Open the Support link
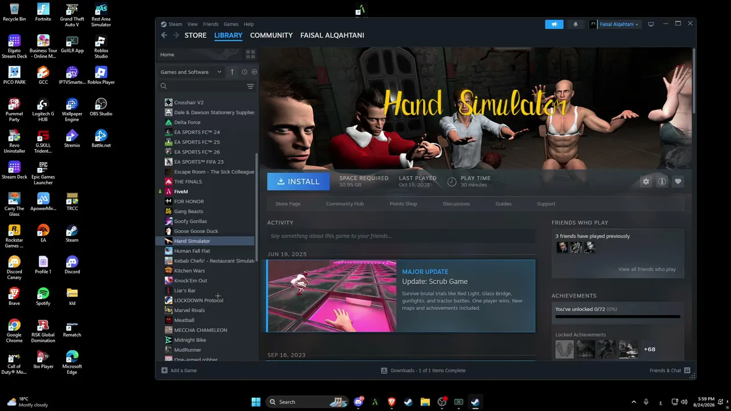This screenshot has width=731, height=411. pyautogui.click(x=546, y=204)
